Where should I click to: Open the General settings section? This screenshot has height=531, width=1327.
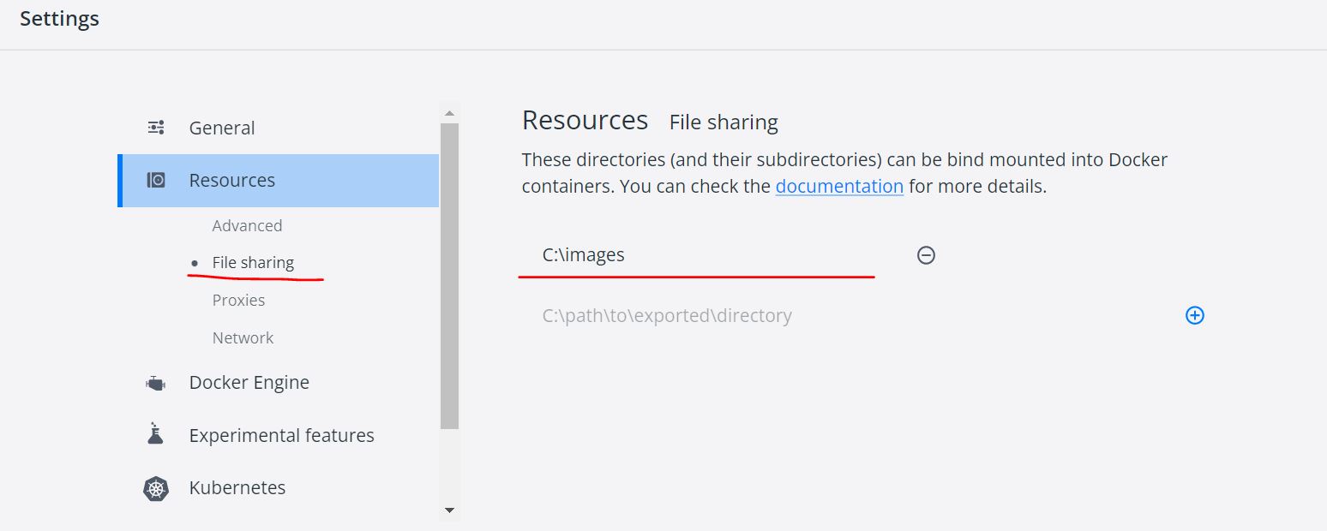pos(222,128)
